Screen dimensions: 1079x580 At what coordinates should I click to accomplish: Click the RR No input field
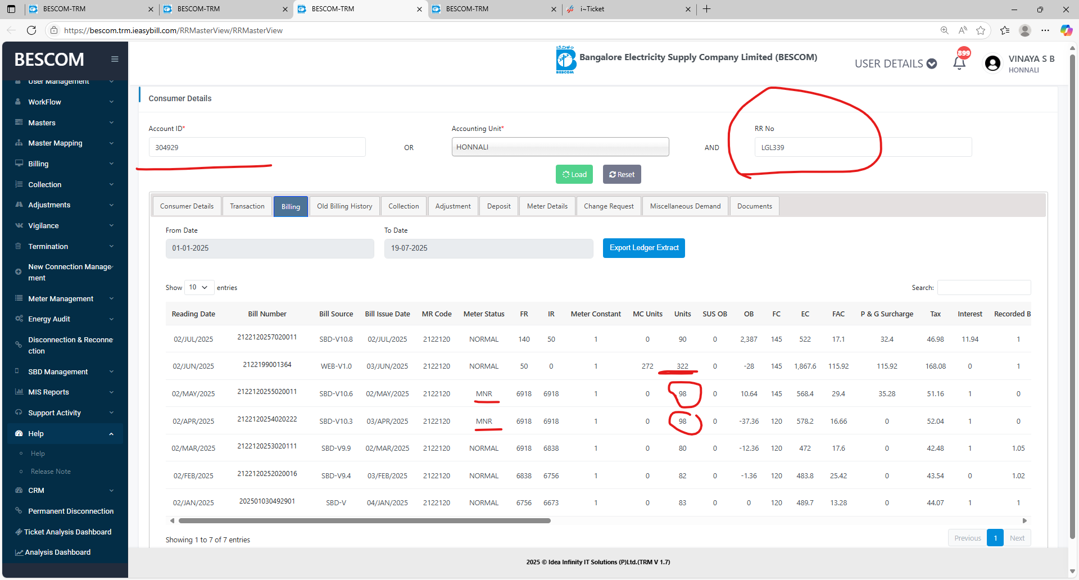point(863,147)
